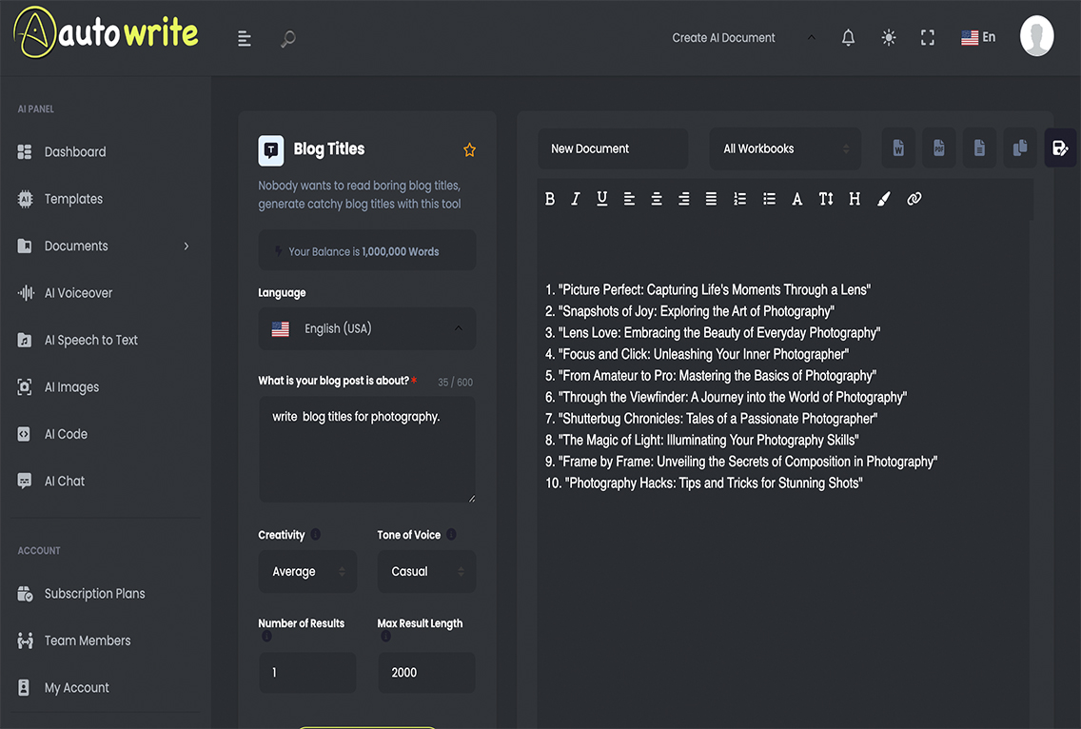Mark Blog Titles as favorite star
Image resolution: width=1081 pixels, height=729 pixels.
469,149
